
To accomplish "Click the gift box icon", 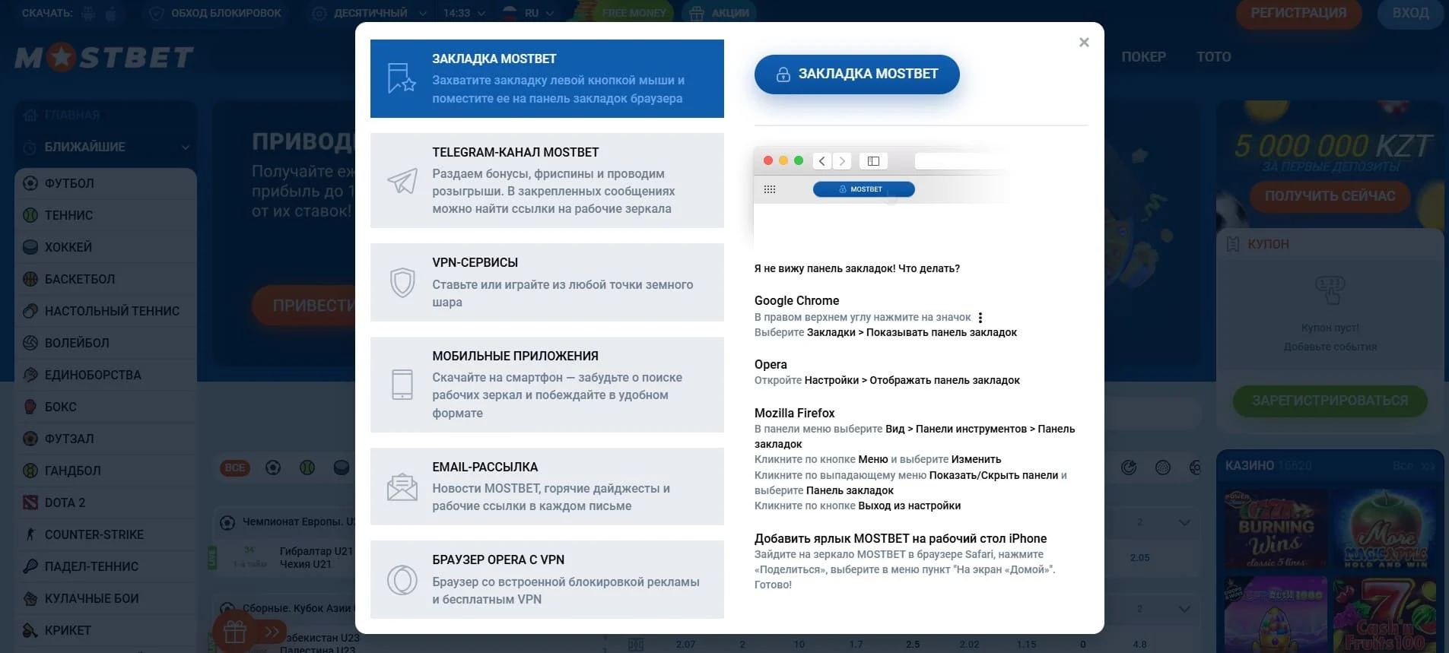I will coord(234,632).
